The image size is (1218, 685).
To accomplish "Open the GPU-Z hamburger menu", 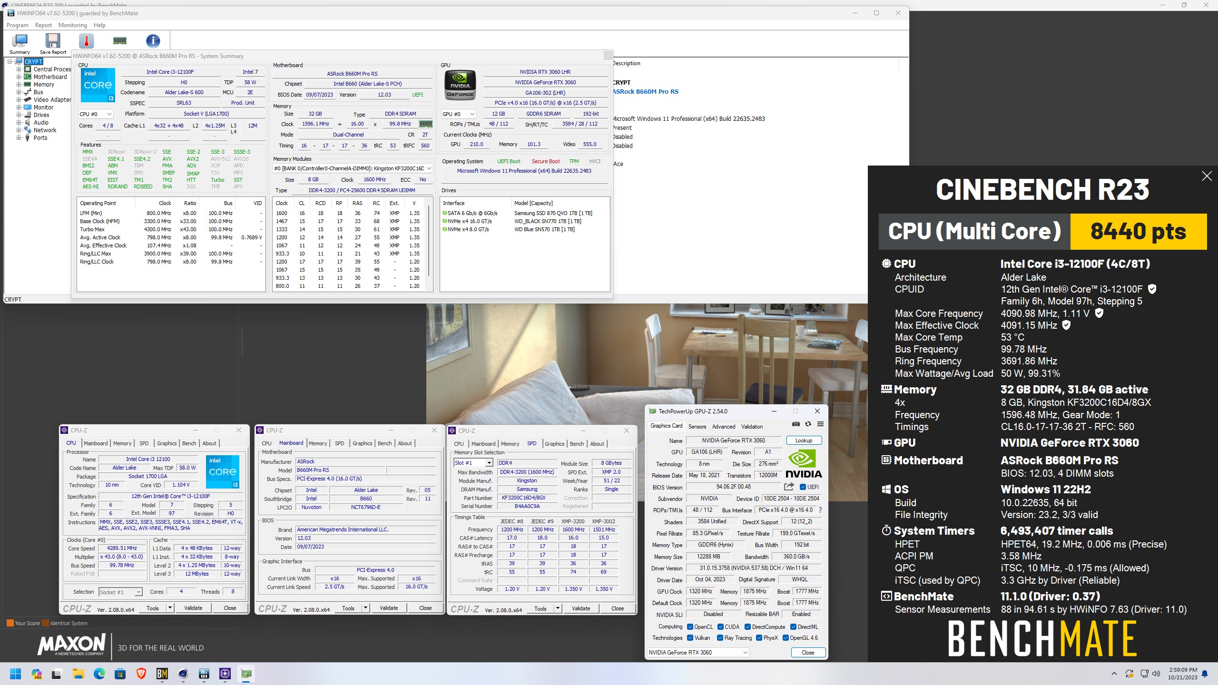I will point(820,424).
